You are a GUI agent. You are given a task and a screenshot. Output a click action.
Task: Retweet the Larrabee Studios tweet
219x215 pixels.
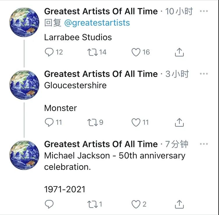click(92, 52)
